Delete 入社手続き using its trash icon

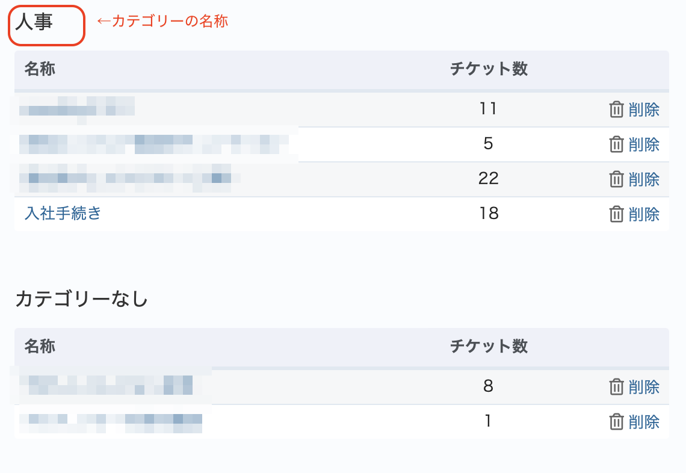tap(616, 214)
